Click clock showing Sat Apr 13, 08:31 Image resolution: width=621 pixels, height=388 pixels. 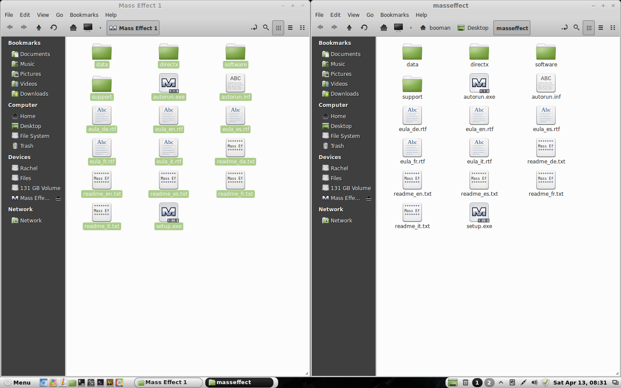(580, 382)
